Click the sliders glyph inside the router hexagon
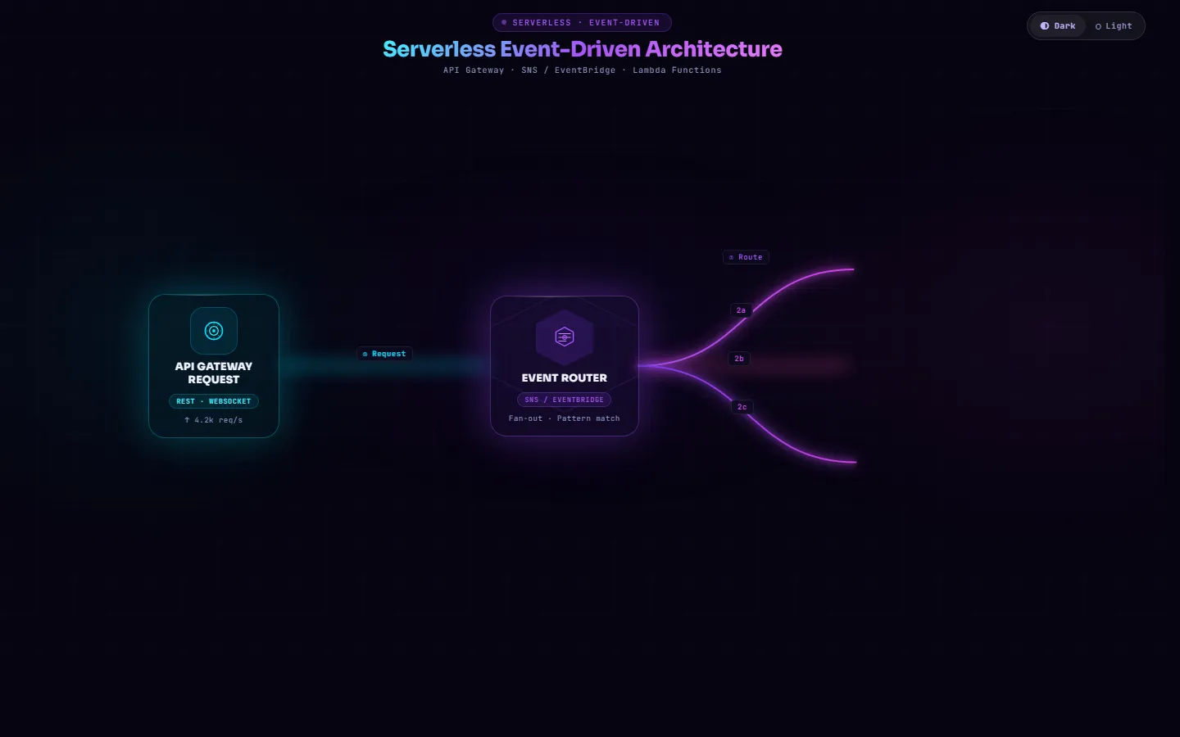 pos(565,337)
